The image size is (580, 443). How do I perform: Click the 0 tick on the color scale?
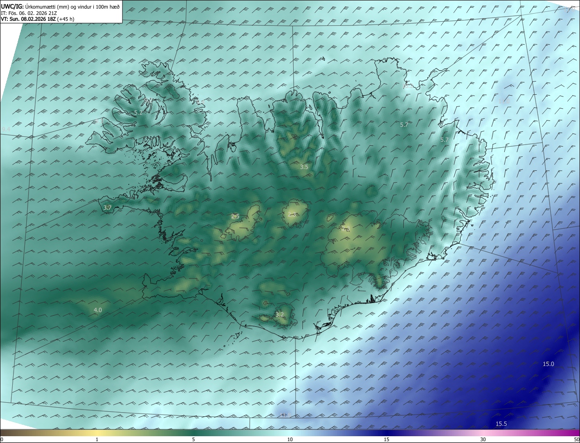click(2, 440)
